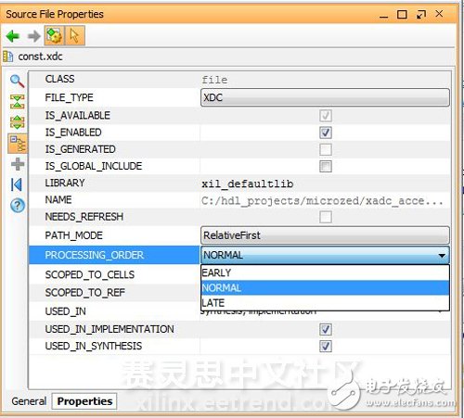Click the plus add property icon
Screen dimensions: 464x418
tap(18, 164)
